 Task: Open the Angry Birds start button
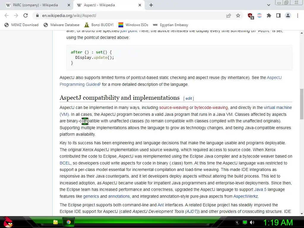(x=8, y=222)
